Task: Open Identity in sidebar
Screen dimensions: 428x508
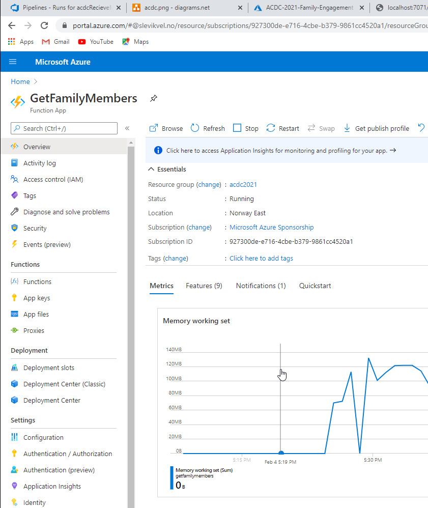Action: (x=34, y=502)
